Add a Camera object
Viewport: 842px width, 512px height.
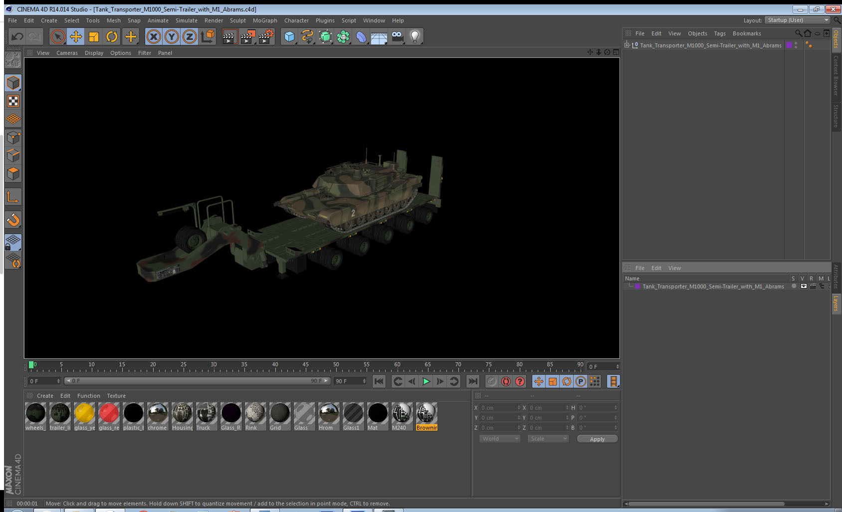pos(397,36)
